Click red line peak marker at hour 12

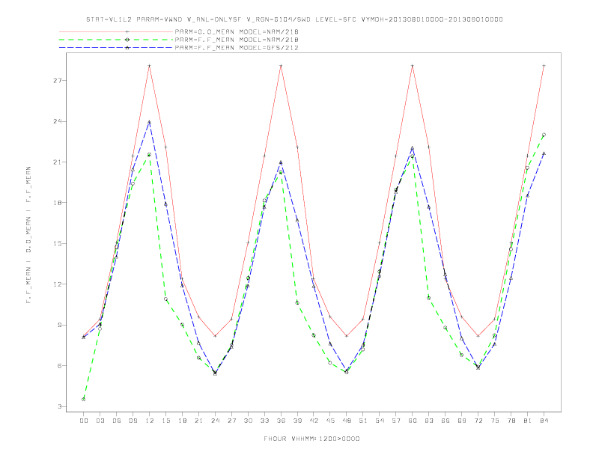coord(150,66)
